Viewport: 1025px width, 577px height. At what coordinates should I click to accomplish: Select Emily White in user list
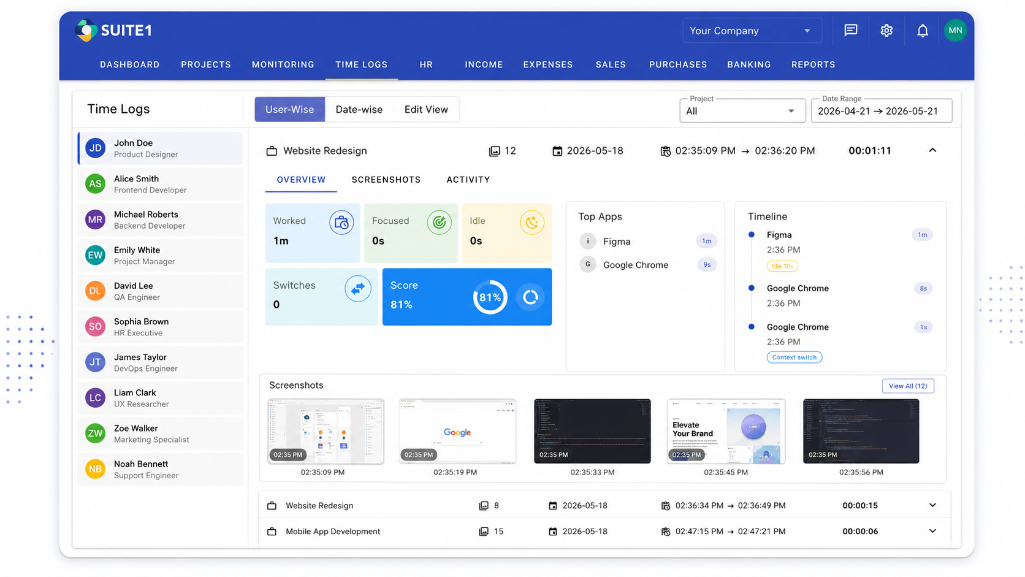pos(161,255)
